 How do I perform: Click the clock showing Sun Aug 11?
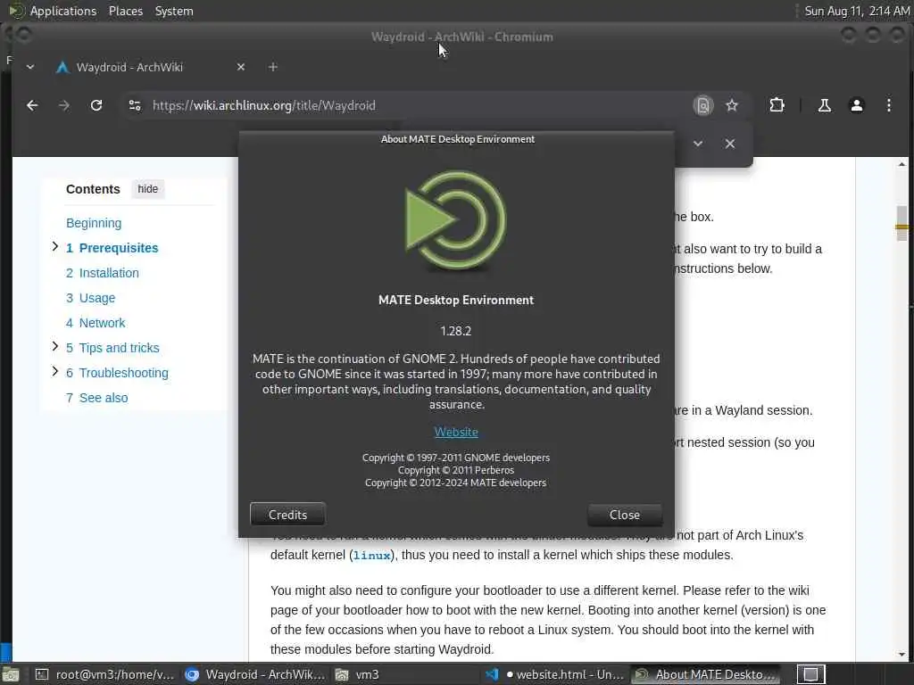[857, 11]
